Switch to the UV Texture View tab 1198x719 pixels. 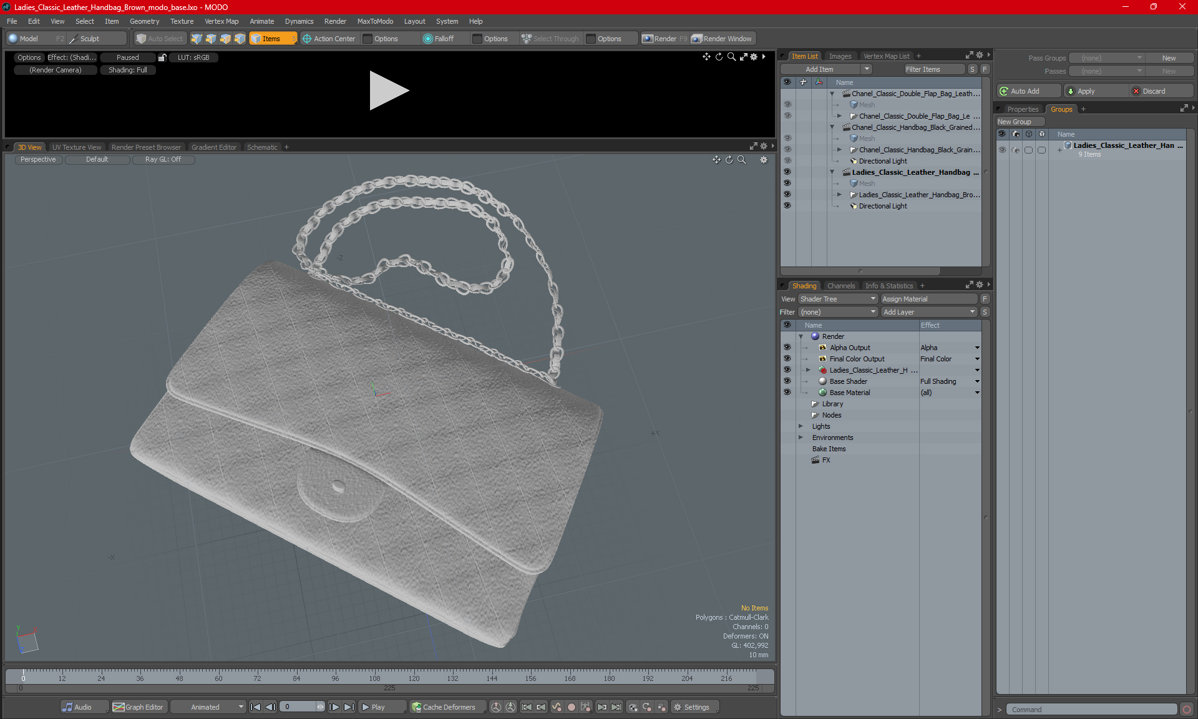(x=76, y=147)
